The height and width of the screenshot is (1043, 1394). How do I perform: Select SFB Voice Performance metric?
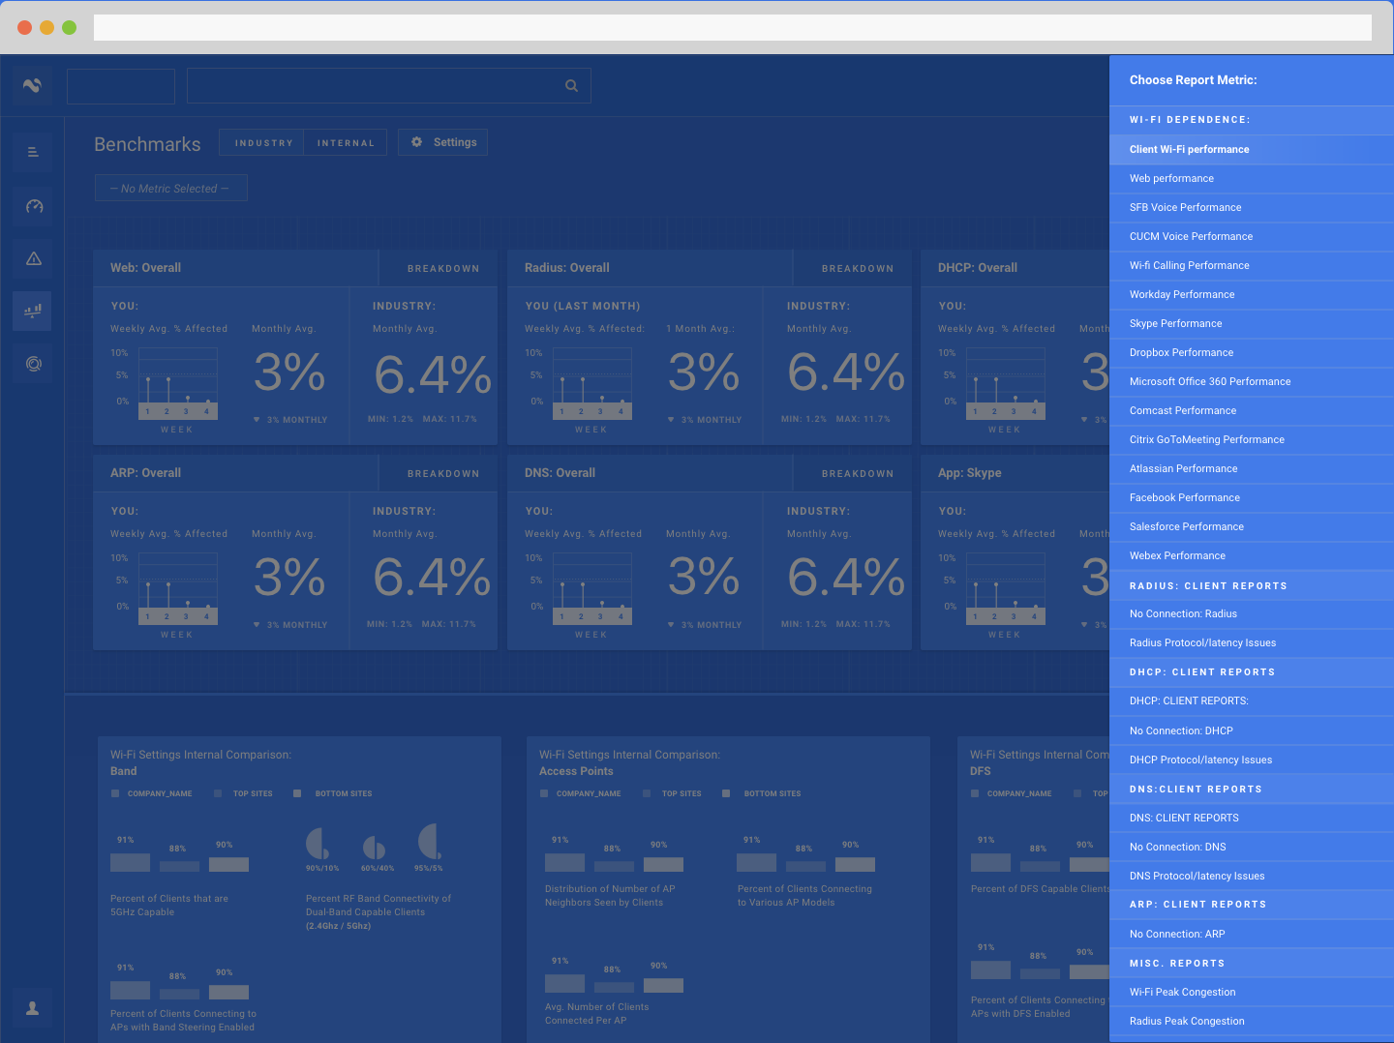[1252, 207]
